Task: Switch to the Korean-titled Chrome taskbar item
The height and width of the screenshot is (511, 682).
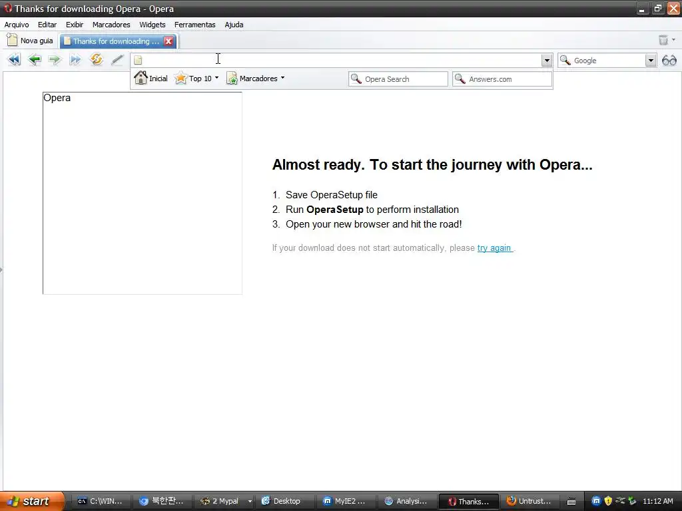Action: pos(162,502)
